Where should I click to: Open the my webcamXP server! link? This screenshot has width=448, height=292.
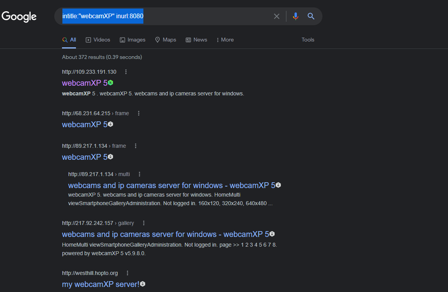click(x=101, y=284)
